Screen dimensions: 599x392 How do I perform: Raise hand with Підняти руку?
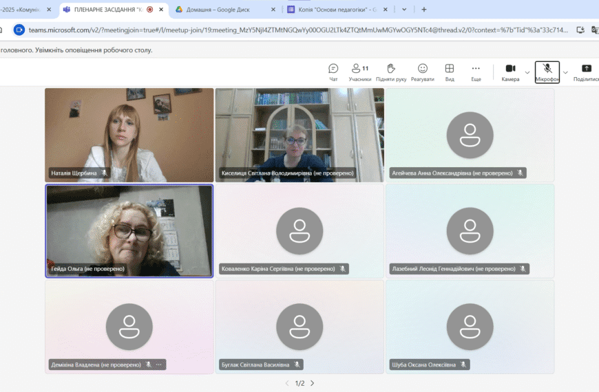(x=391, y=72)
